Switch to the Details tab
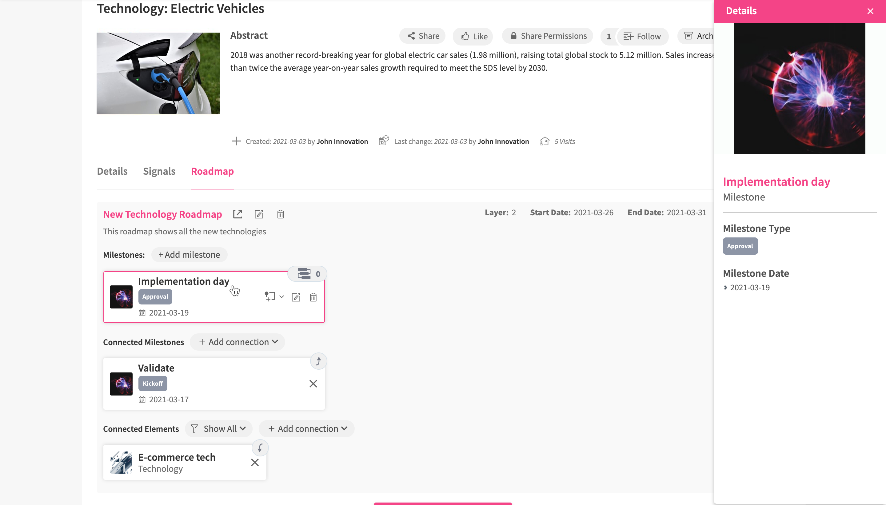 112,171
